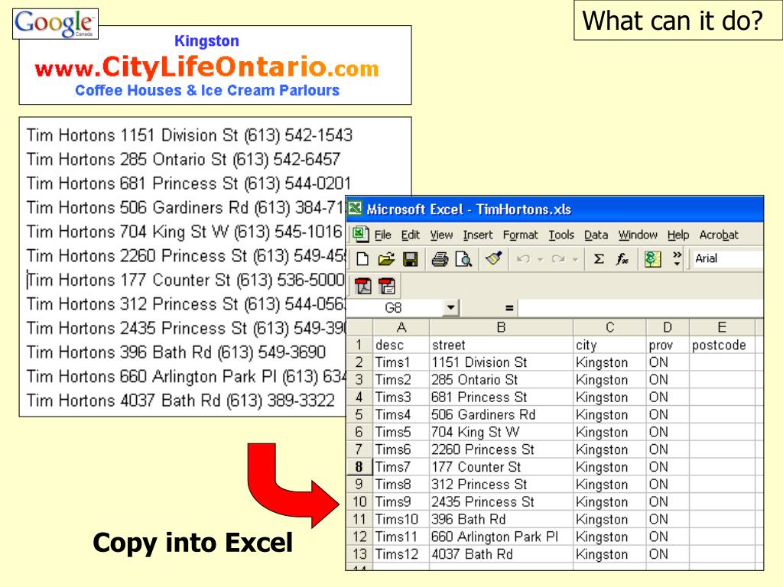Open the Redo history dropdown arrow
Screen dimensions: 783x587
click(x=575, y=260)
